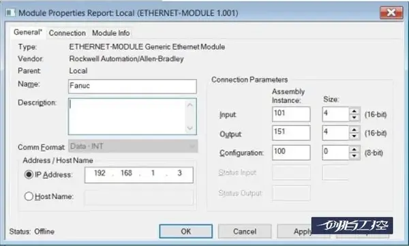Click Configuration assembly instance field 100
This screenshot has height=246, width=409.
[x=291, y=153]
